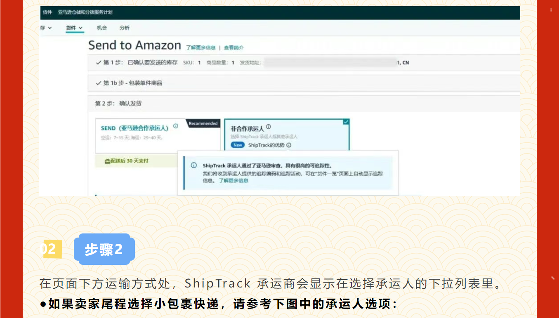Click the 了解更多信息 link beside Send to Amazon

[x=200, y=47]
